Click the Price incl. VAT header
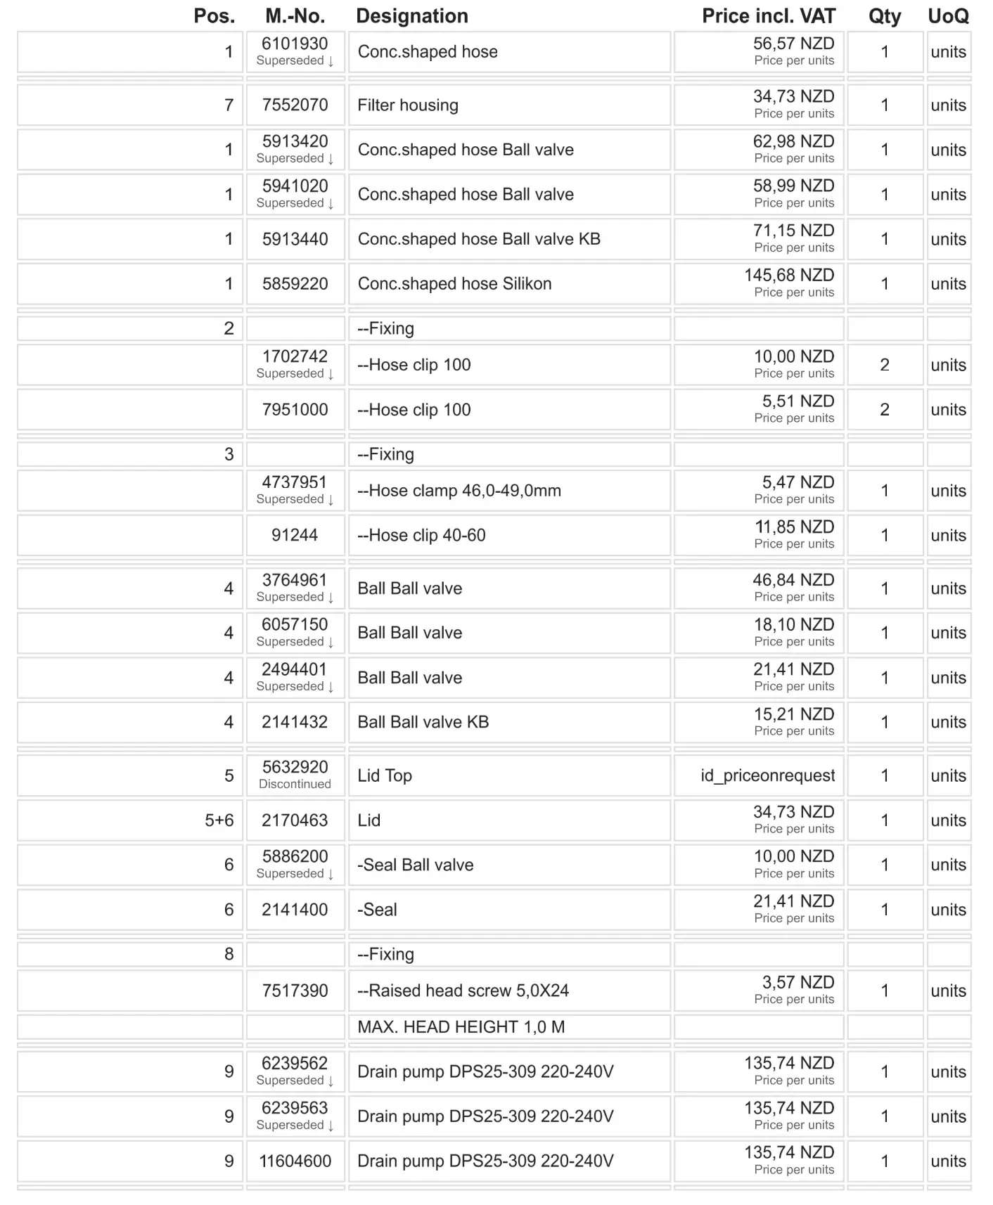The image size is (993, 1205). click(x=768, y=16)
